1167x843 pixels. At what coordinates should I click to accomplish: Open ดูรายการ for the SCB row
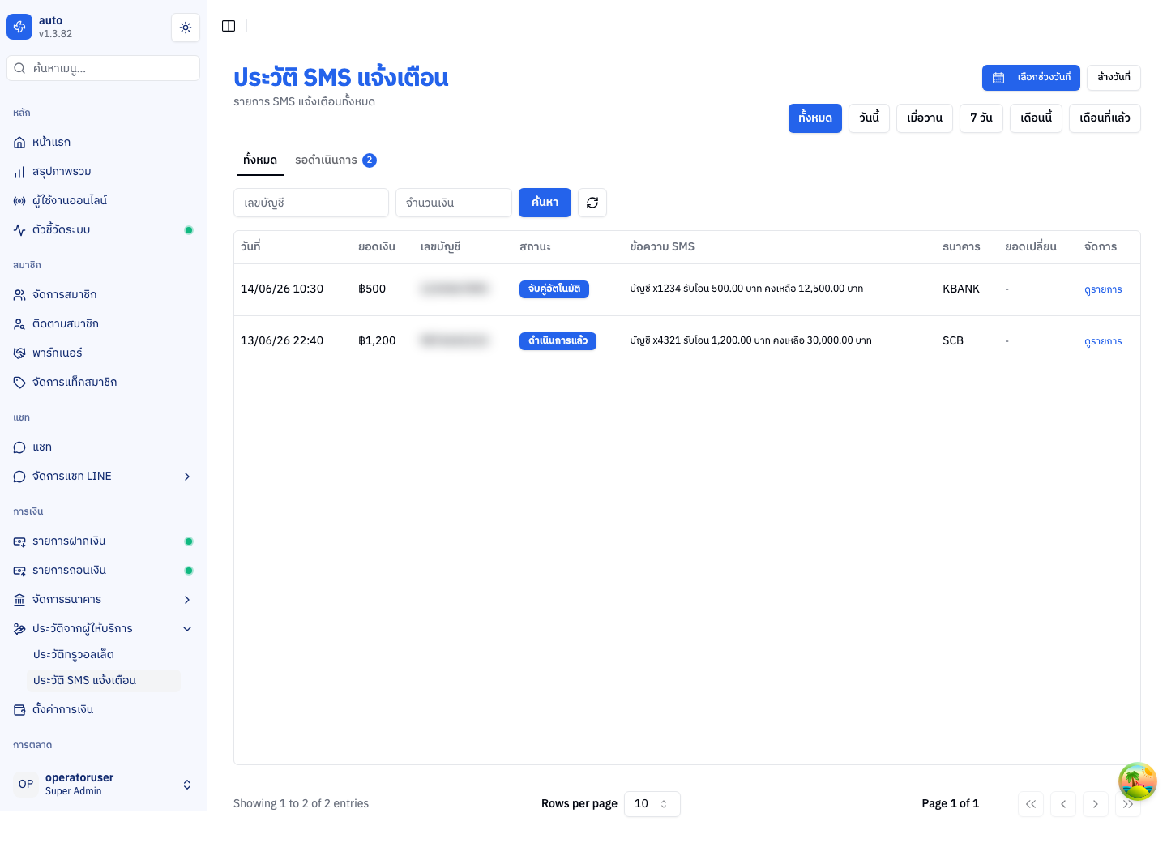1103,342
